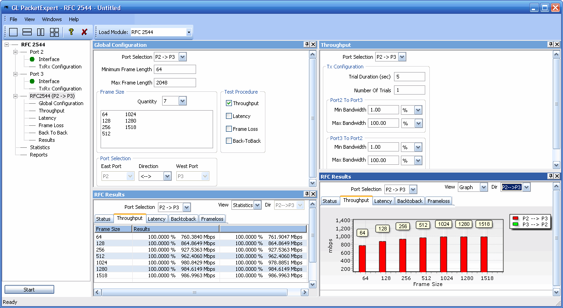Select the two-row stacked layout icon
Viewport: 563px width, 308px height.
[x=27, y=32]
